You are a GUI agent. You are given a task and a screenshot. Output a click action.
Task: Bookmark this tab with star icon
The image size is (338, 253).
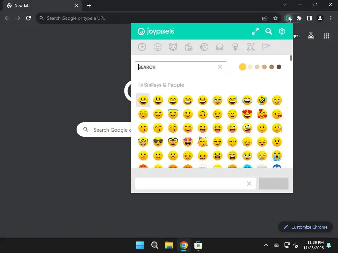[x=275, y=18]
